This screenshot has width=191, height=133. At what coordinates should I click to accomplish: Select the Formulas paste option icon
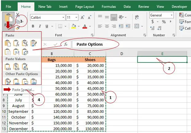[x=16, y=43]
